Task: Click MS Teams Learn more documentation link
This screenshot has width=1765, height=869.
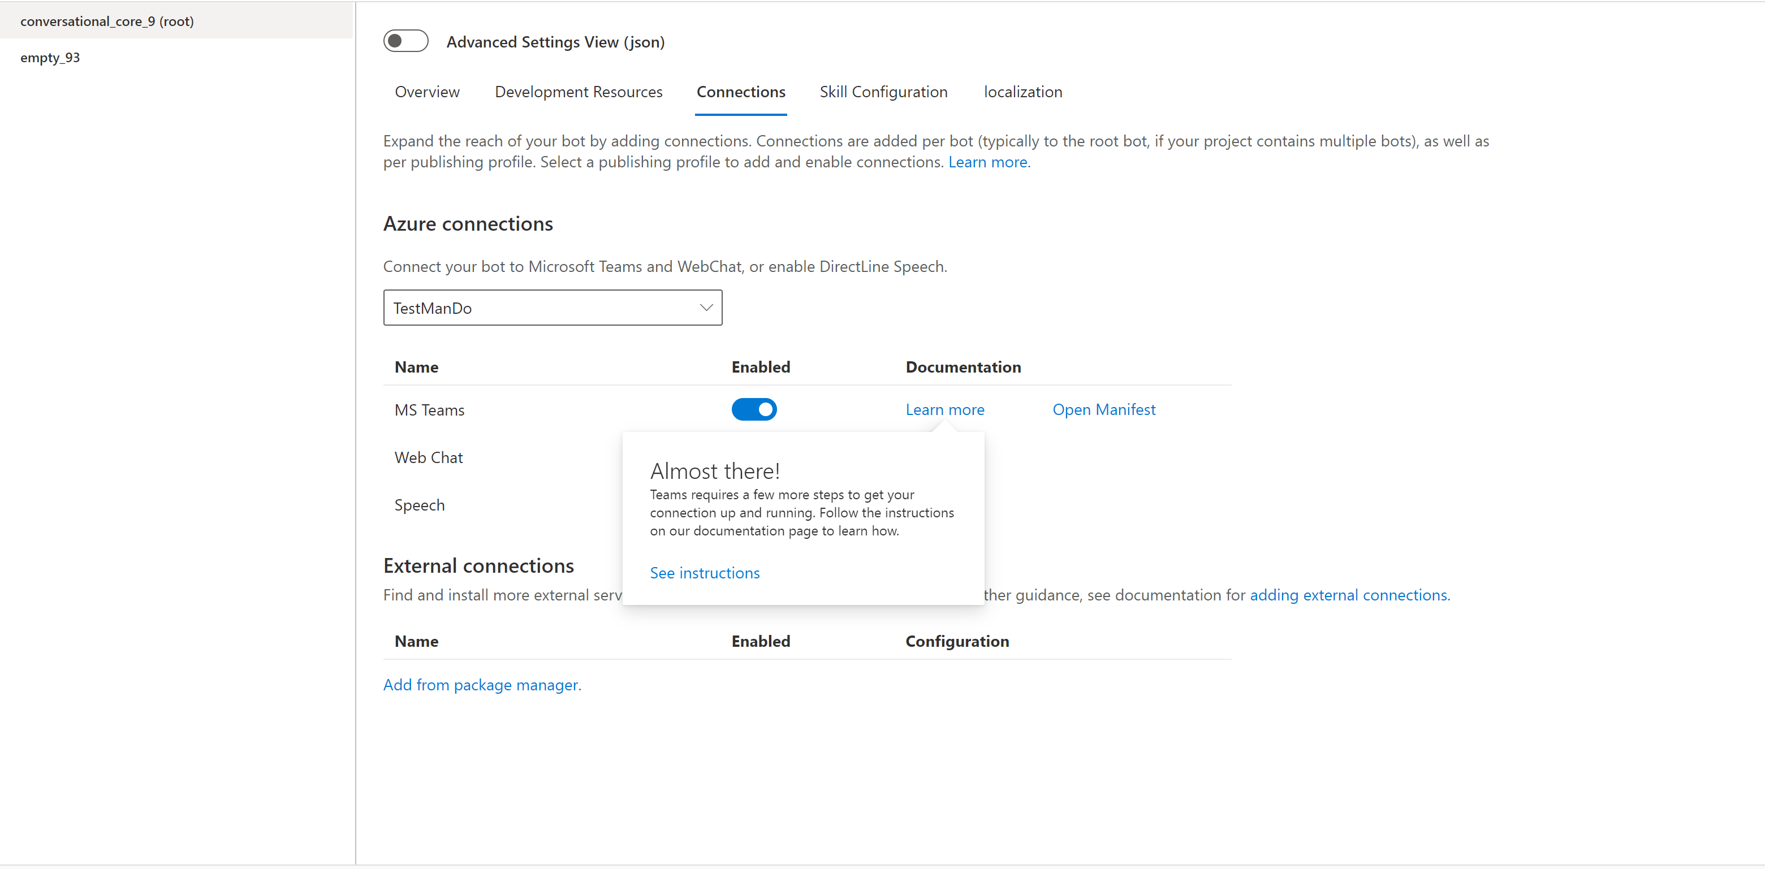Action: (944, 409)
